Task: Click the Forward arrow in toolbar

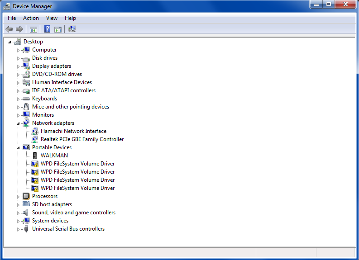Action: [19, 29]
